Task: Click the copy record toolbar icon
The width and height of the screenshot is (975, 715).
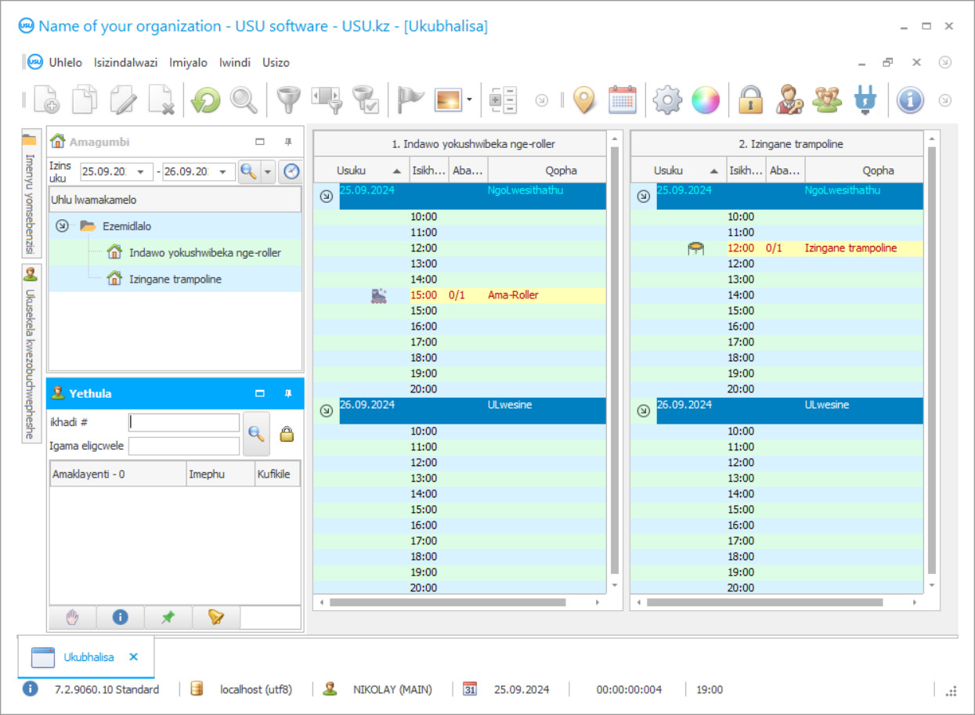Action: [x=85, y=100]
